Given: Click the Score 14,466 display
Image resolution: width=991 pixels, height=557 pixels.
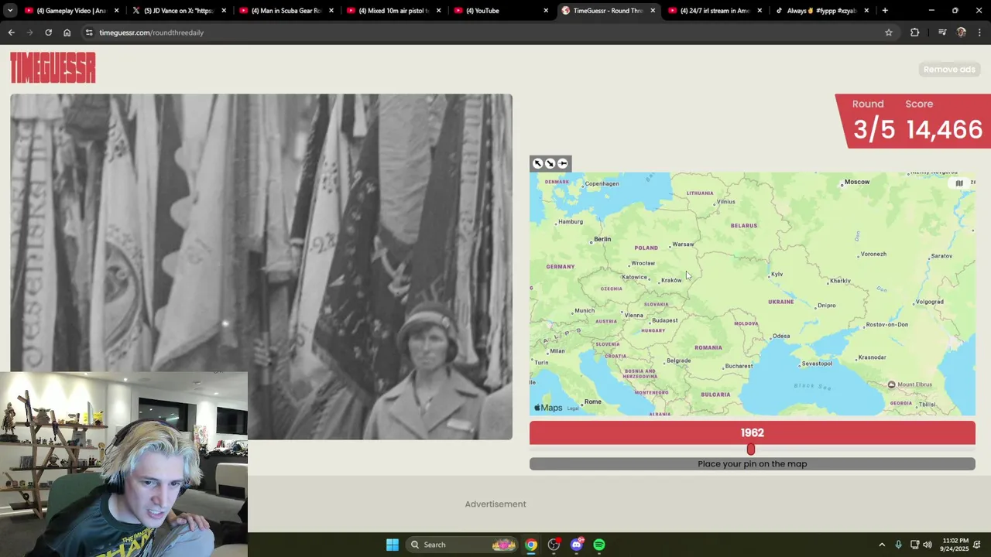Looking at the screenshot, I should click(x=944, y=121).
